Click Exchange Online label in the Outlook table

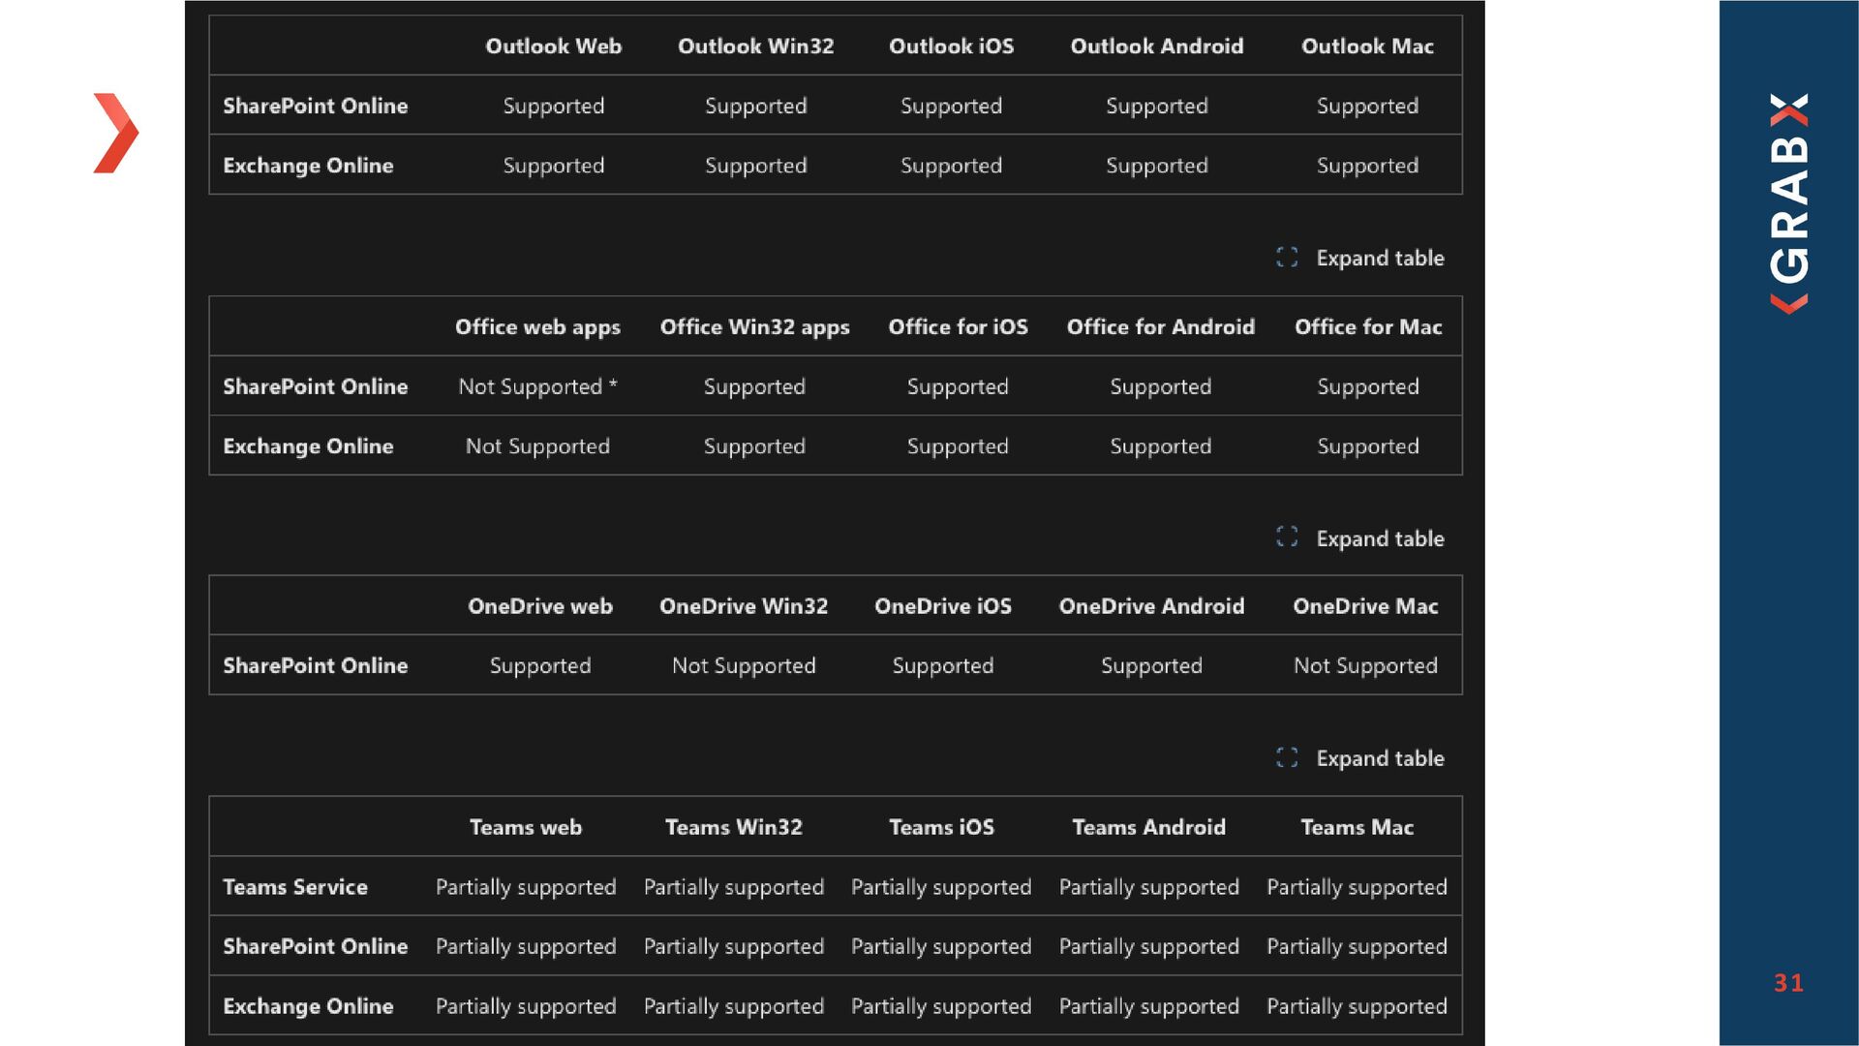308,166
